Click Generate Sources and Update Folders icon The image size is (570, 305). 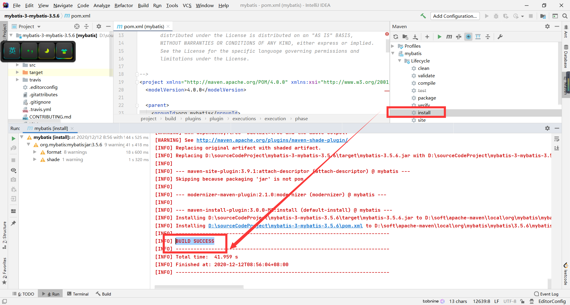click(x=405, y=37)
